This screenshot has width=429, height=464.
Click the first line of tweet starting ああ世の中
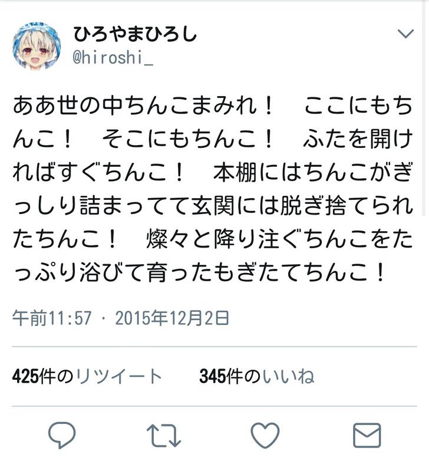(213, 106)
